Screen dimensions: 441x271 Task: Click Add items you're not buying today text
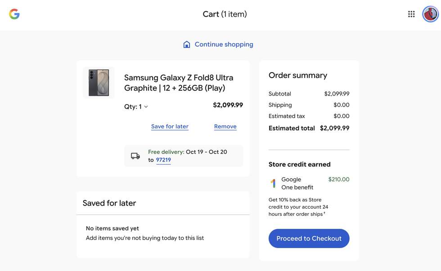pyautogui.click(x=145, y=238)
